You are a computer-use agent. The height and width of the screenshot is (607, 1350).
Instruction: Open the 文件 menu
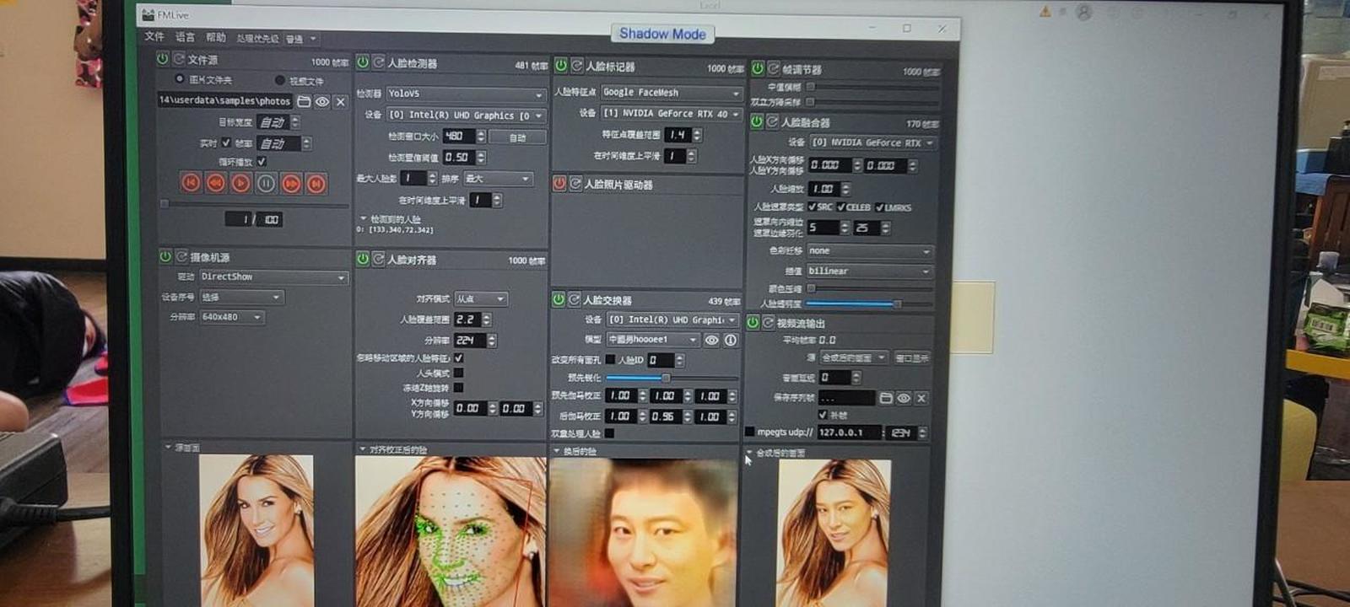[x=154, y=37]
